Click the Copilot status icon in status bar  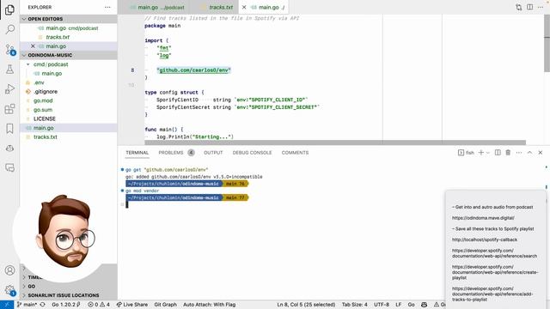(424, 305)
